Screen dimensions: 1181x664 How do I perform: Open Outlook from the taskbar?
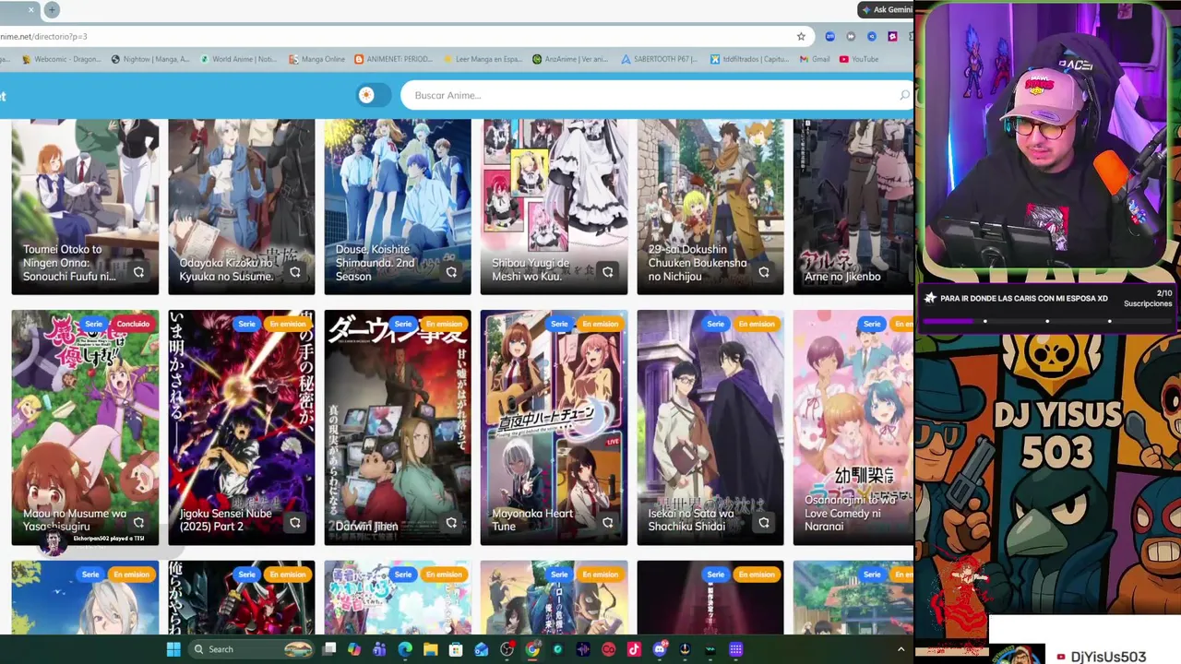tap(482, 649)
